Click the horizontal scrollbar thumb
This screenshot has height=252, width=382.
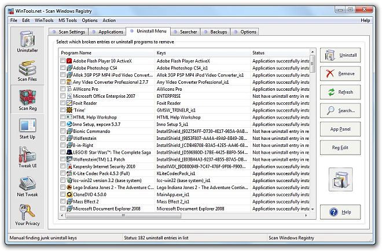pos(123,216)
